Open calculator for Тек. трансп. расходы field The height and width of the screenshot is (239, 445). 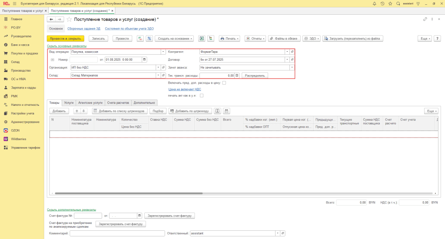pyautogui.click(x=237, y=75)
